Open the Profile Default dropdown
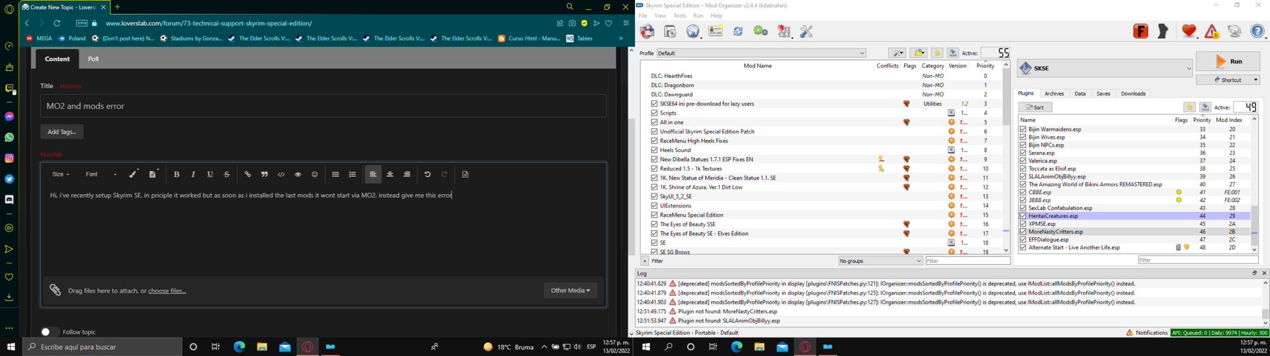Image resolution: width=1270 pixels, height=356 pixels. click(761, 53)
